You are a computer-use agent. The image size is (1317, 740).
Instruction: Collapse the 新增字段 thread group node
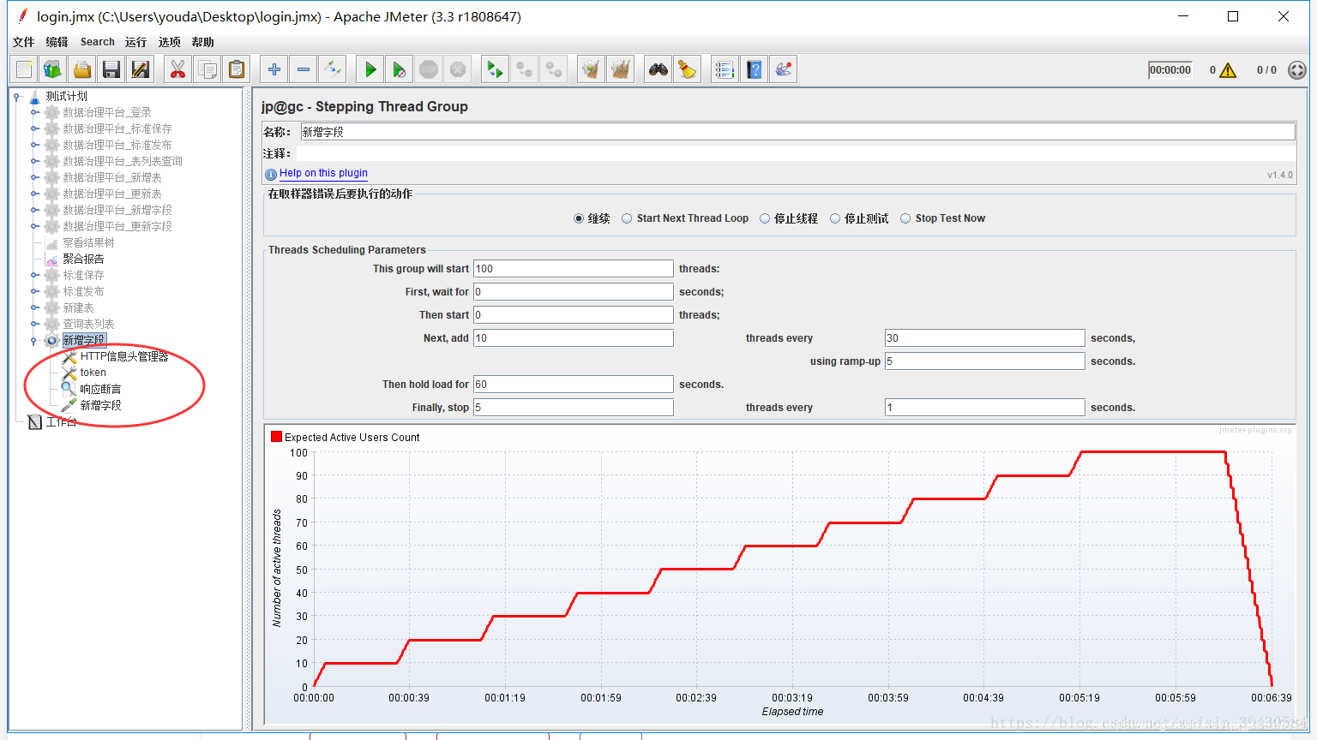coord(34,340)
